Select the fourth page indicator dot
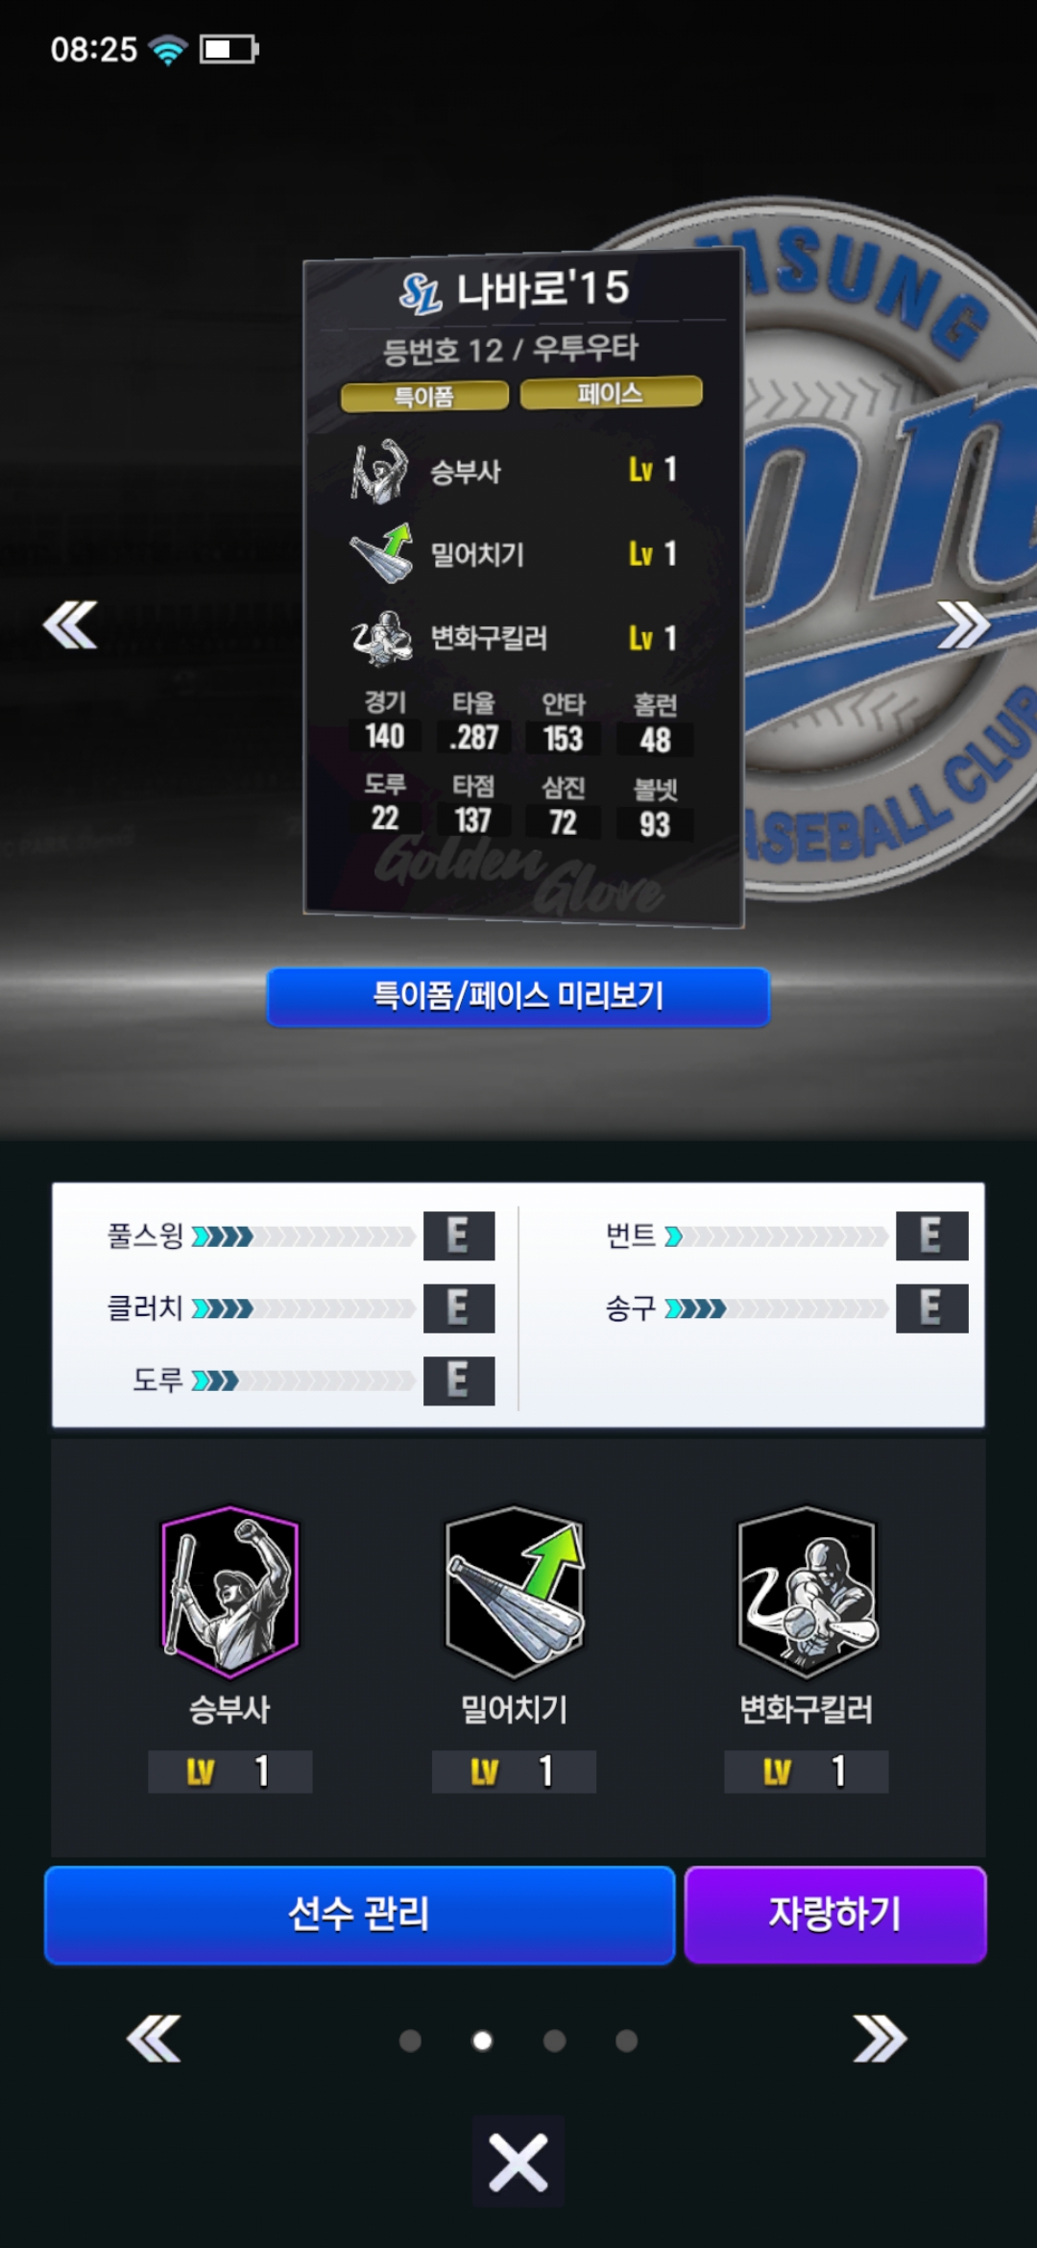 (x=626, y=2040)
